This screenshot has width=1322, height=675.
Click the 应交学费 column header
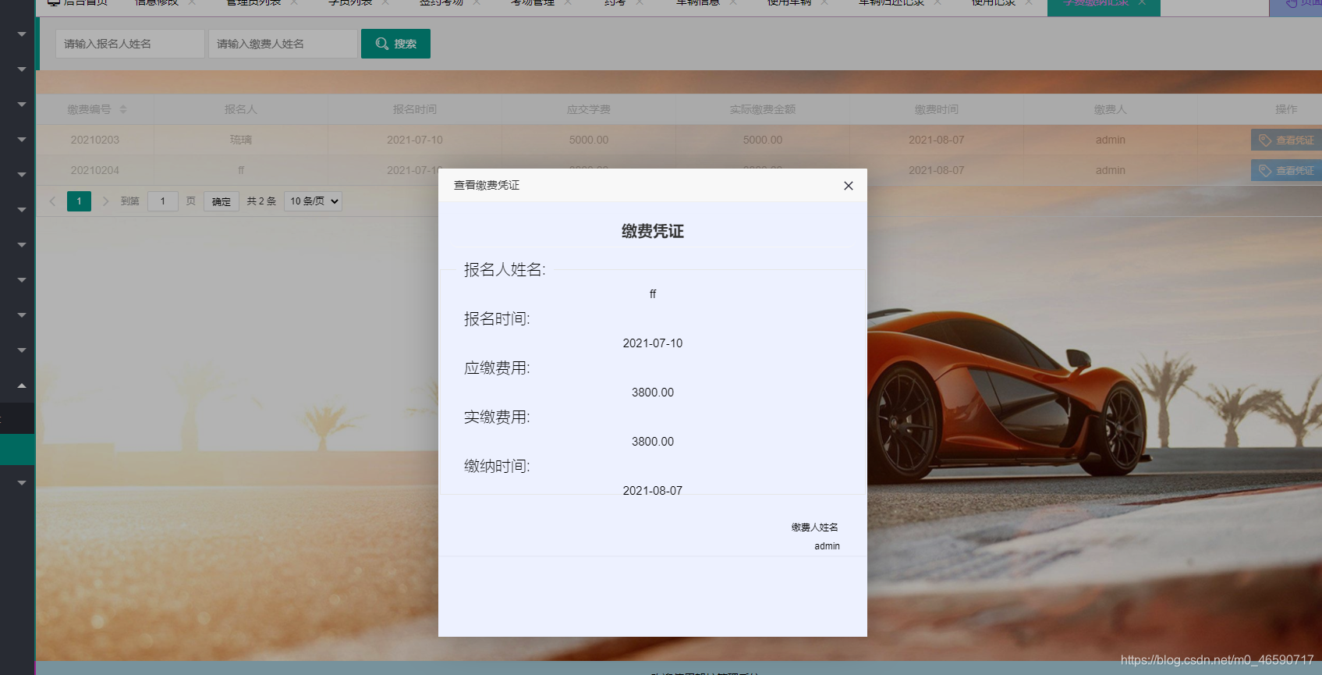coord(589,109)
